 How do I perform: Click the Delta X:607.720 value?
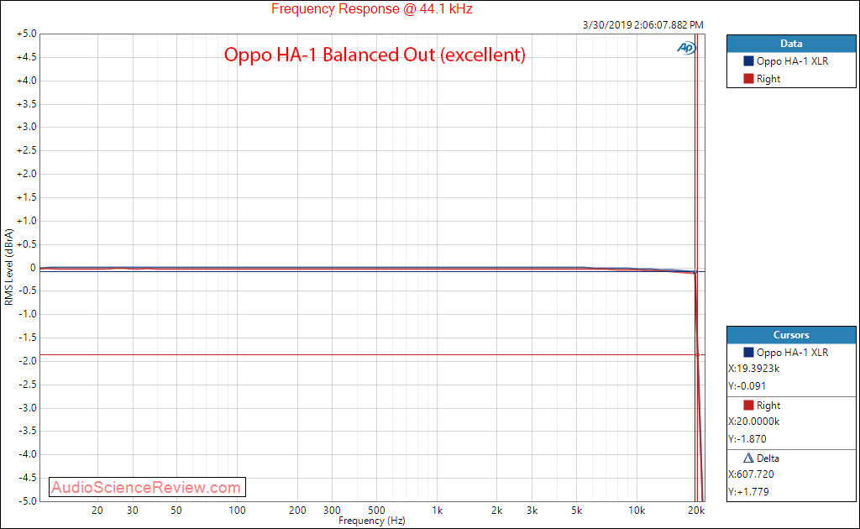[x=752, y=474]
